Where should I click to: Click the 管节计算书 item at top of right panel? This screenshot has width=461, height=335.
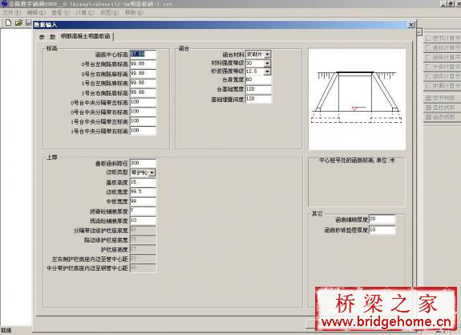(443, 39)
